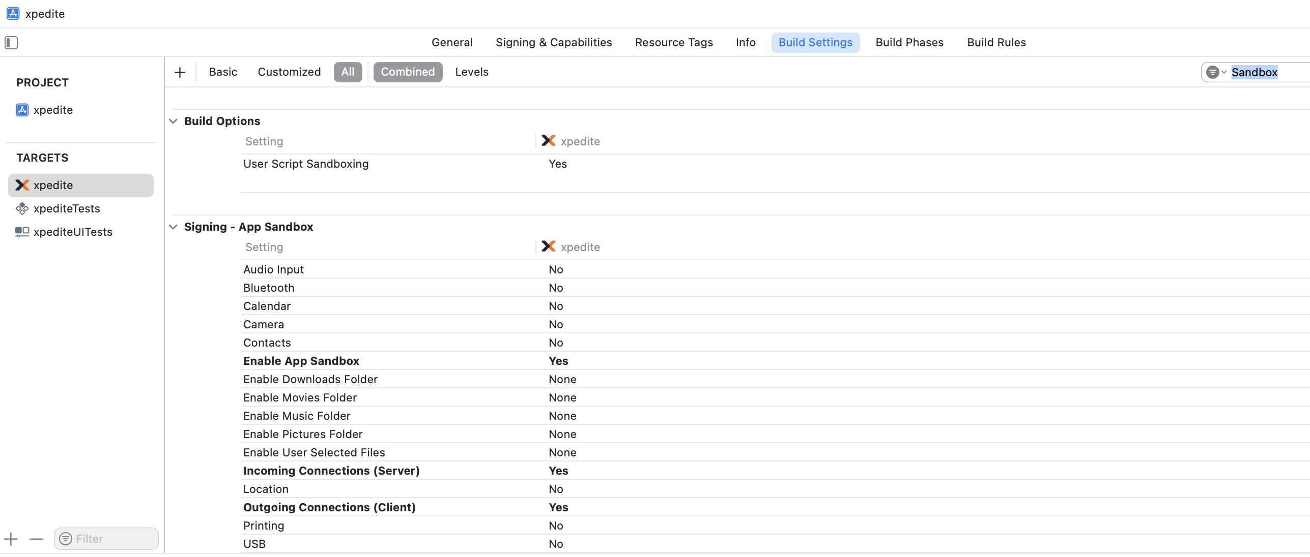Switch to Levels view mode
Screen dimensions: 1310x557
471,72
